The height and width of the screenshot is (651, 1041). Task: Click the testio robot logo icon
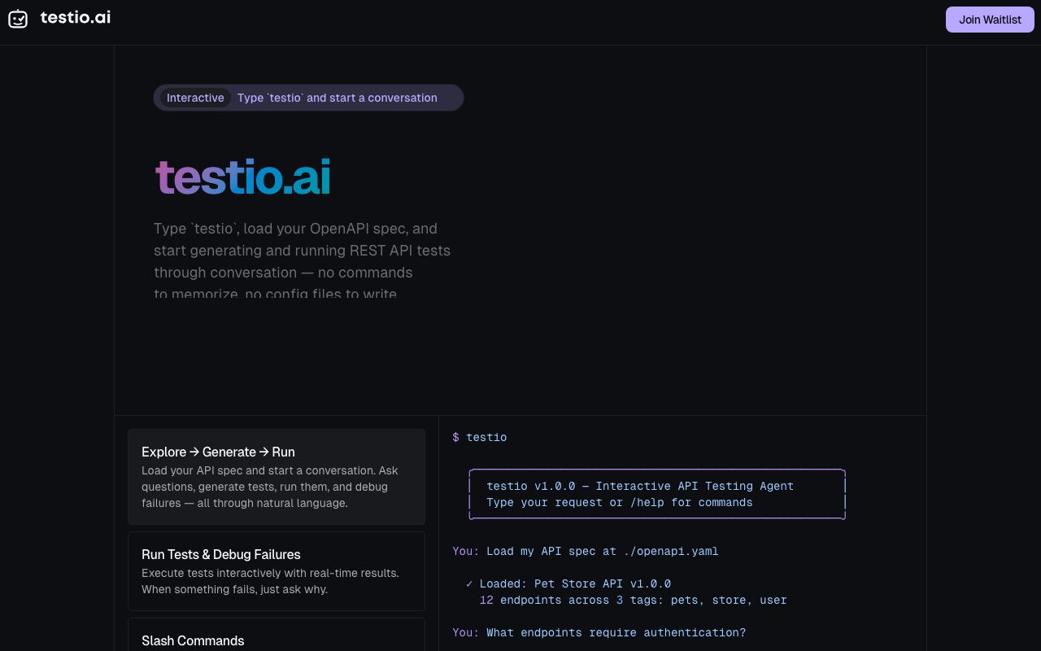[x=18, y=19]
